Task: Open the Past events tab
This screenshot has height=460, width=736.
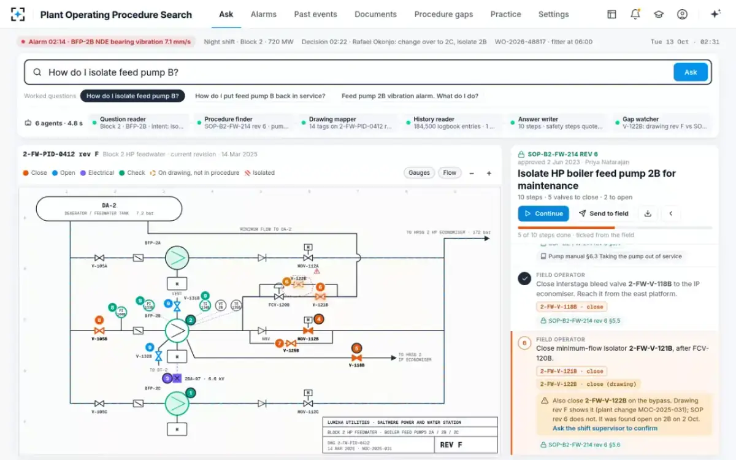Action: point(315,14)
